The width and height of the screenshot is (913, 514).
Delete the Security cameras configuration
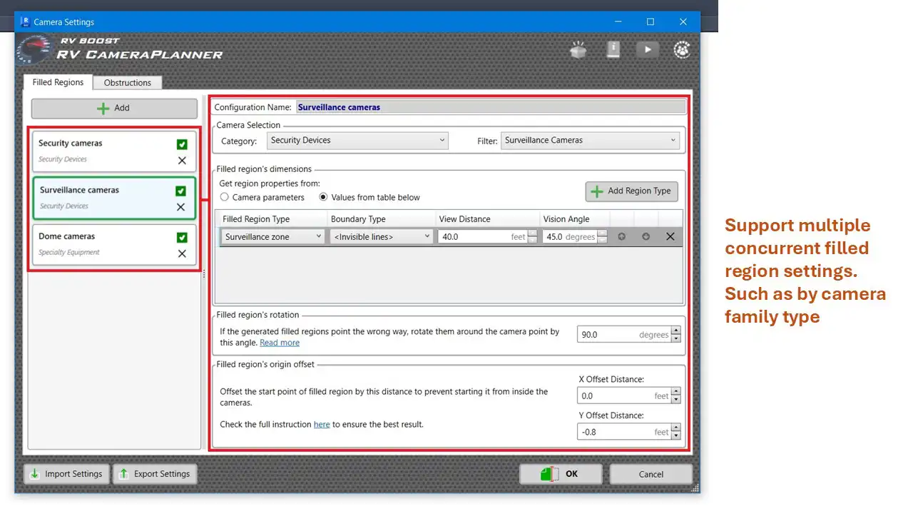click(x=182, y=161)
